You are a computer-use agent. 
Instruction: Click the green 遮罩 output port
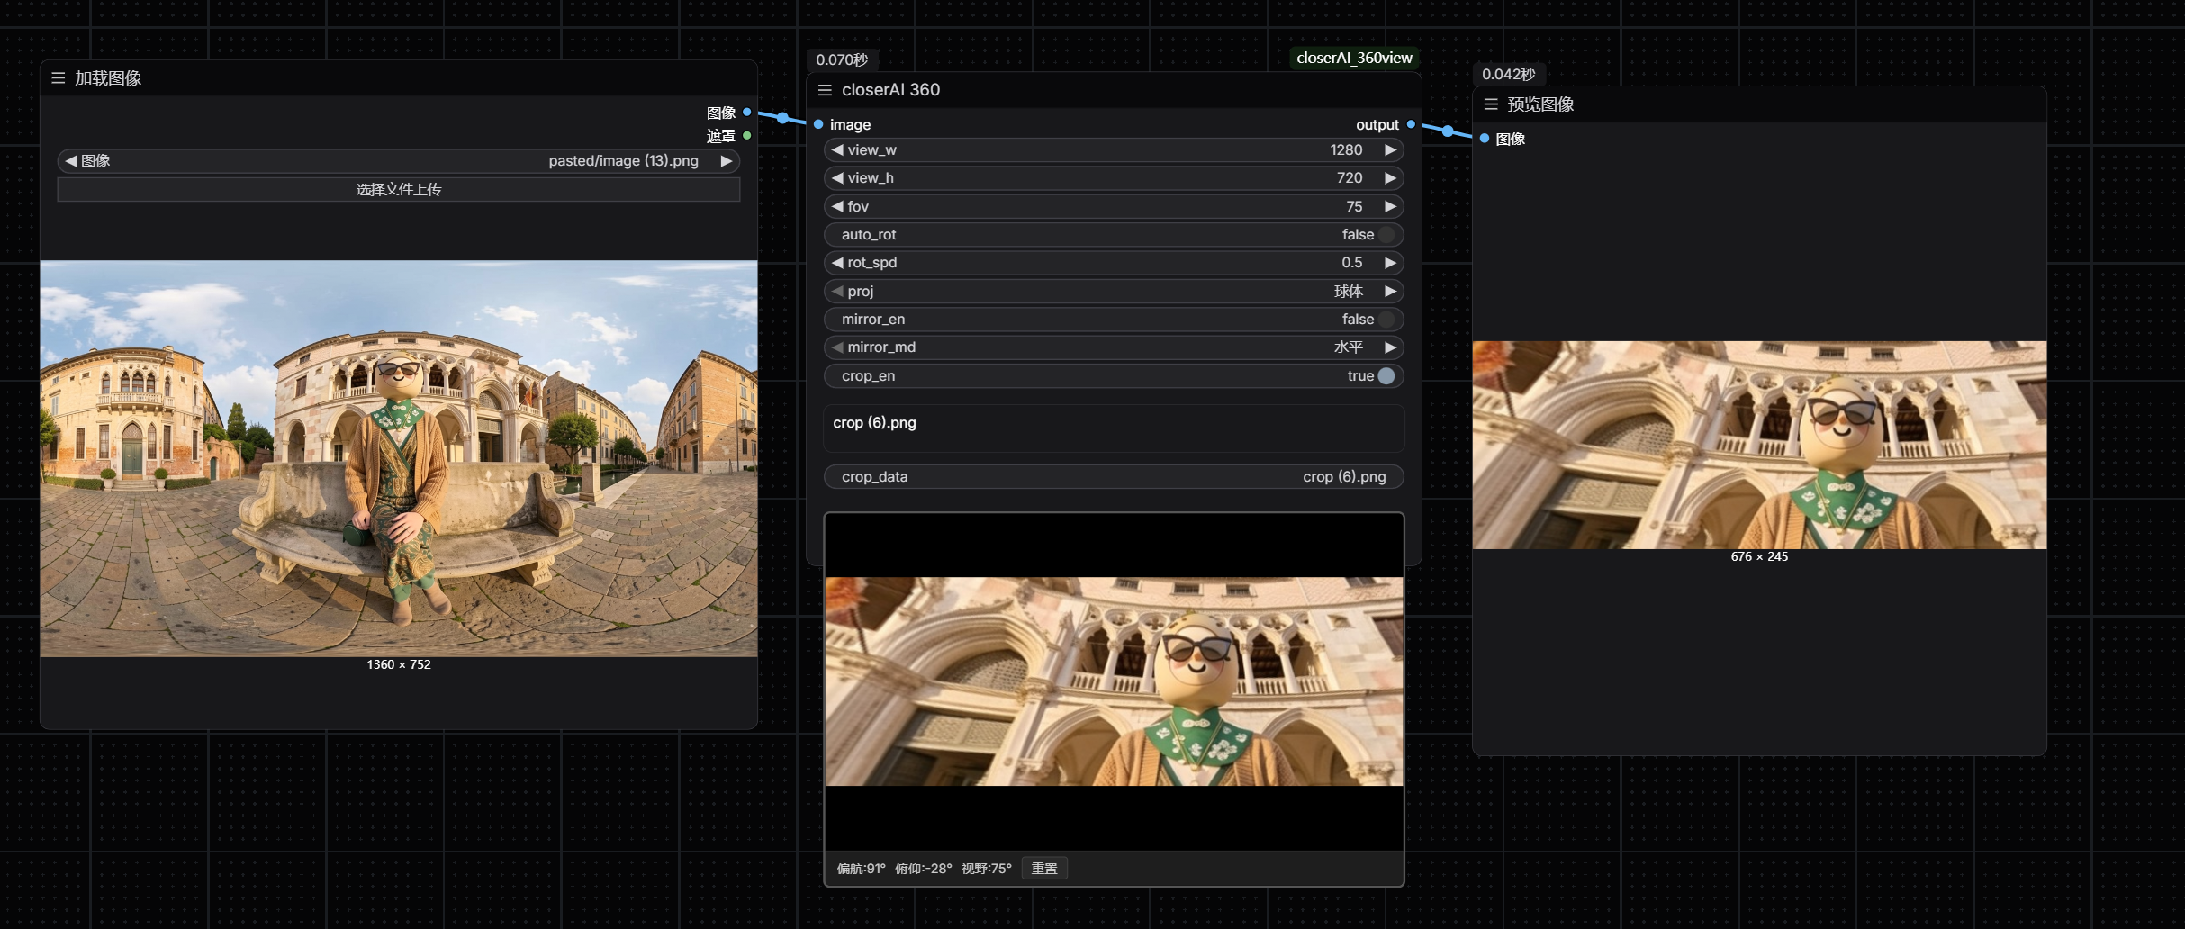pyautogui.click(x=746, y=136)
